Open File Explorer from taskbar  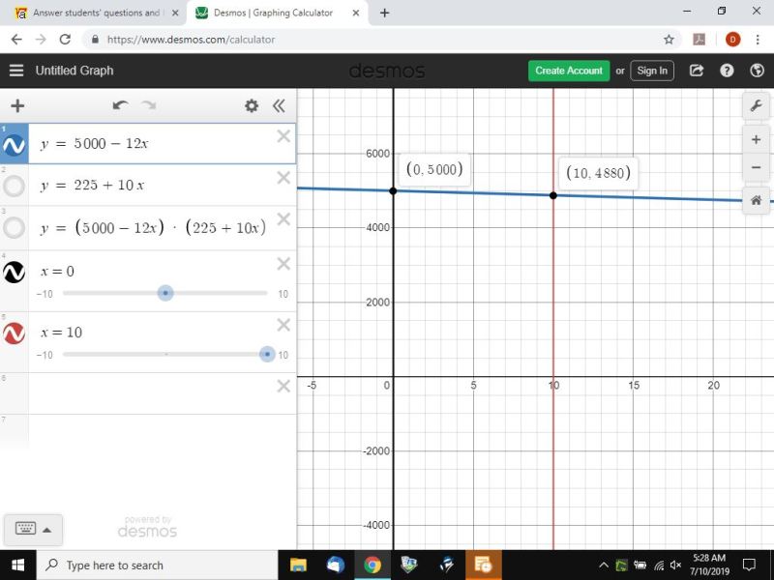click(x=298, y=565)
